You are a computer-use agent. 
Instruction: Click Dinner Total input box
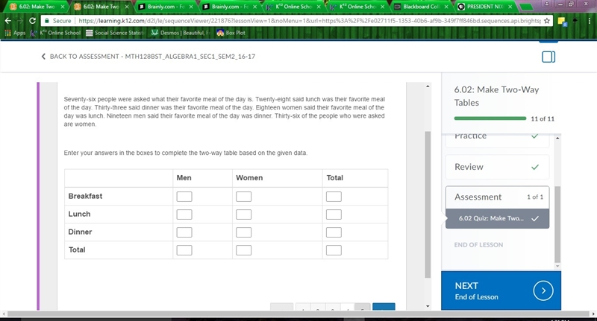tap(334, 232)
